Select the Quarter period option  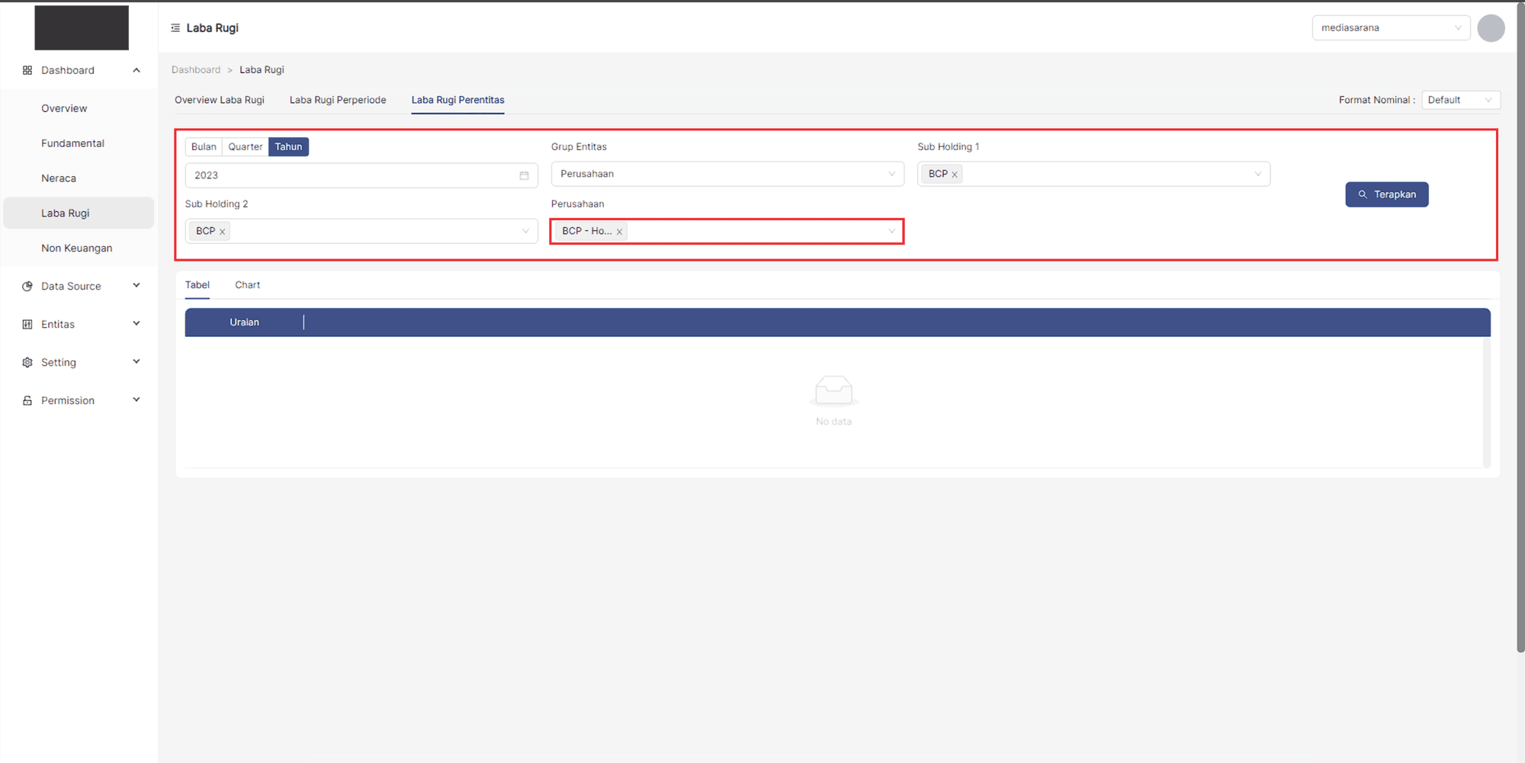[245, 147]
